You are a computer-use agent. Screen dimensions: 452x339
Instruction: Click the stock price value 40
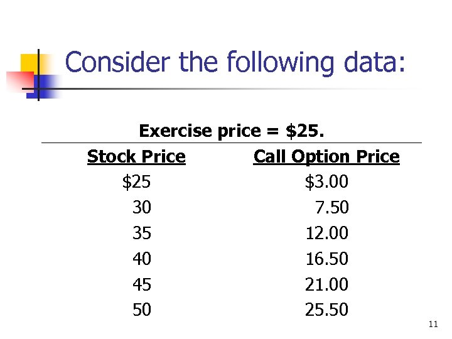(x=142, y=259)
